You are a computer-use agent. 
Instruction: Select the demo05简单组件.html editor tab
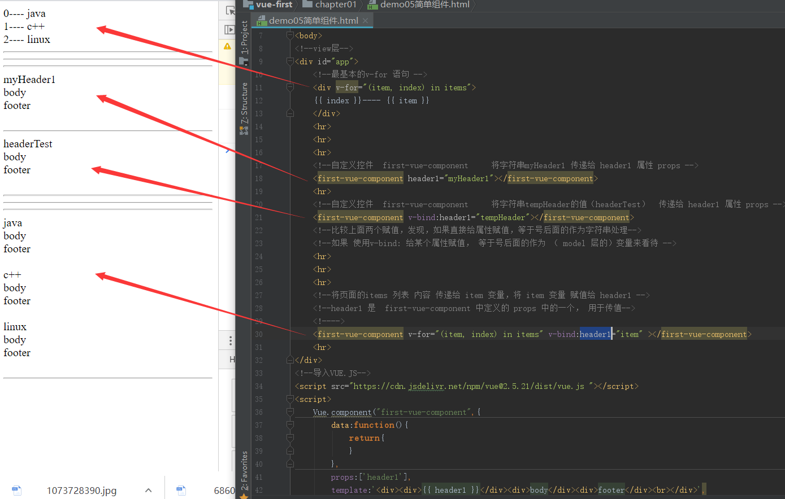point(313,20)
